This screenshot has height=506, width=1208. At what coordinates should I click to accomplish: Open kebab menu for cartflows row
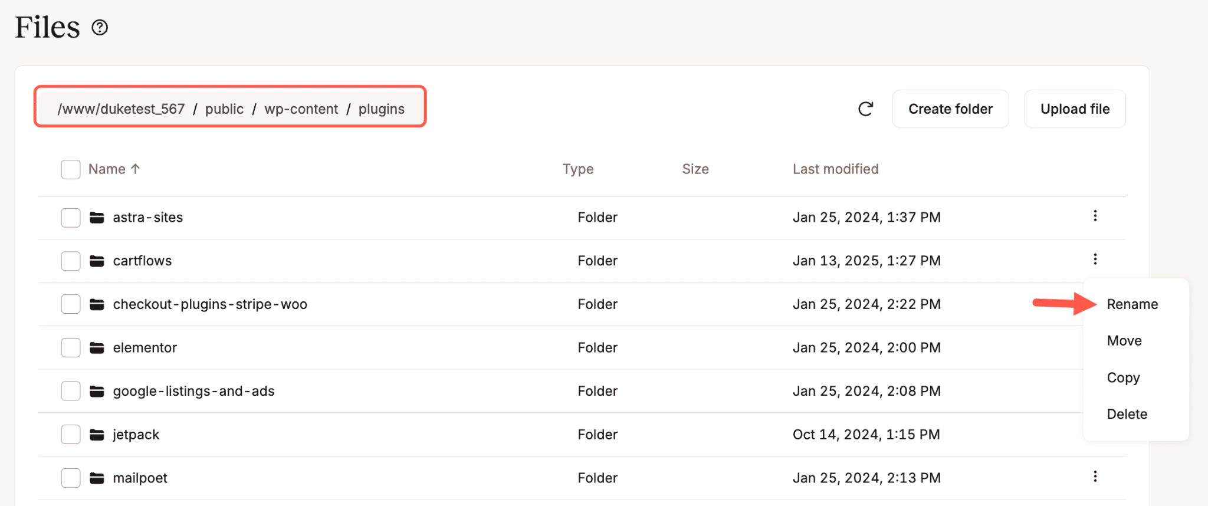[x=1095, y=259]
